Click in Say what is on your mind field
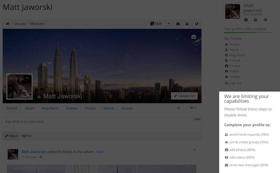 pos(102,124)
